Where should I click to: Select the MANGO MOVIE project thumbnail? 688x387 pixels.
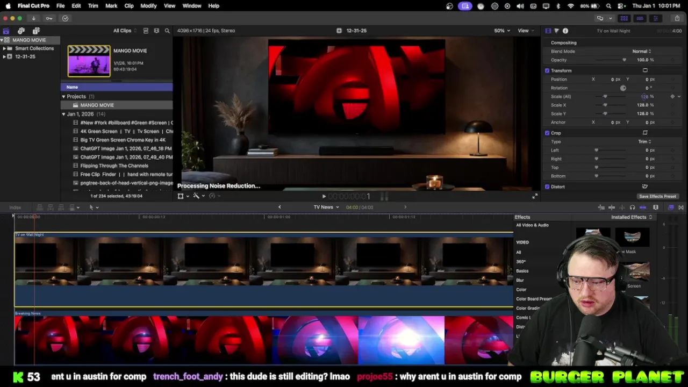(x=89, y=61)
